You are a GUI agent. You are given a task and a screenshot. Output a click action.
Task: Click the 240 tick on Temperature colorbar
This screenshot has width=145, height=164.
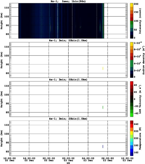(x=136, y=124)
